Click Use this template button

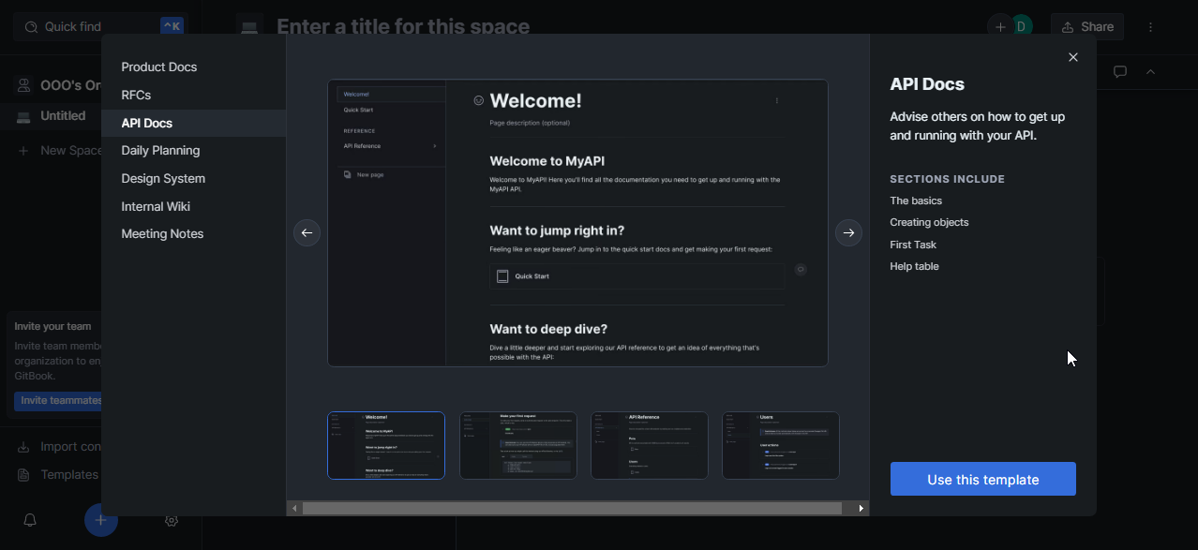982,480
